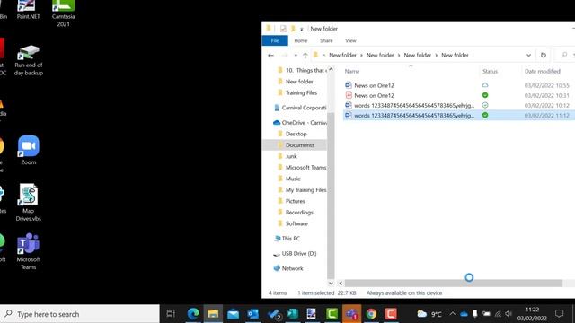Screen dimensions: 575x323
Task: Select OneDrive - Carnival in the navigation pane
Action: [x=300, y=123]
